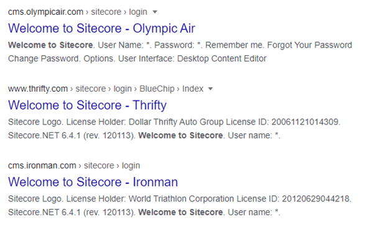Image resolution: width=374 pixels, height=233 pixels.
Task: Select the BlueChip breadcrumb in the Thrifty URL
Action: click(157, 89)
